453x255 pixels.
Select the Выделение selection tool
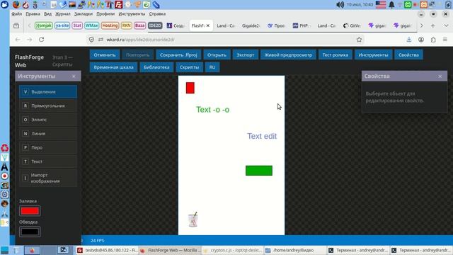pyautogui.click(x=48, y=91)
